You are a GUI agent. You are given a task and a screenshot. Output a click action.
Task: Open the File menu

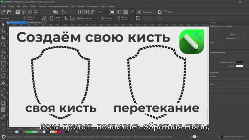click(x=3, y=6)
